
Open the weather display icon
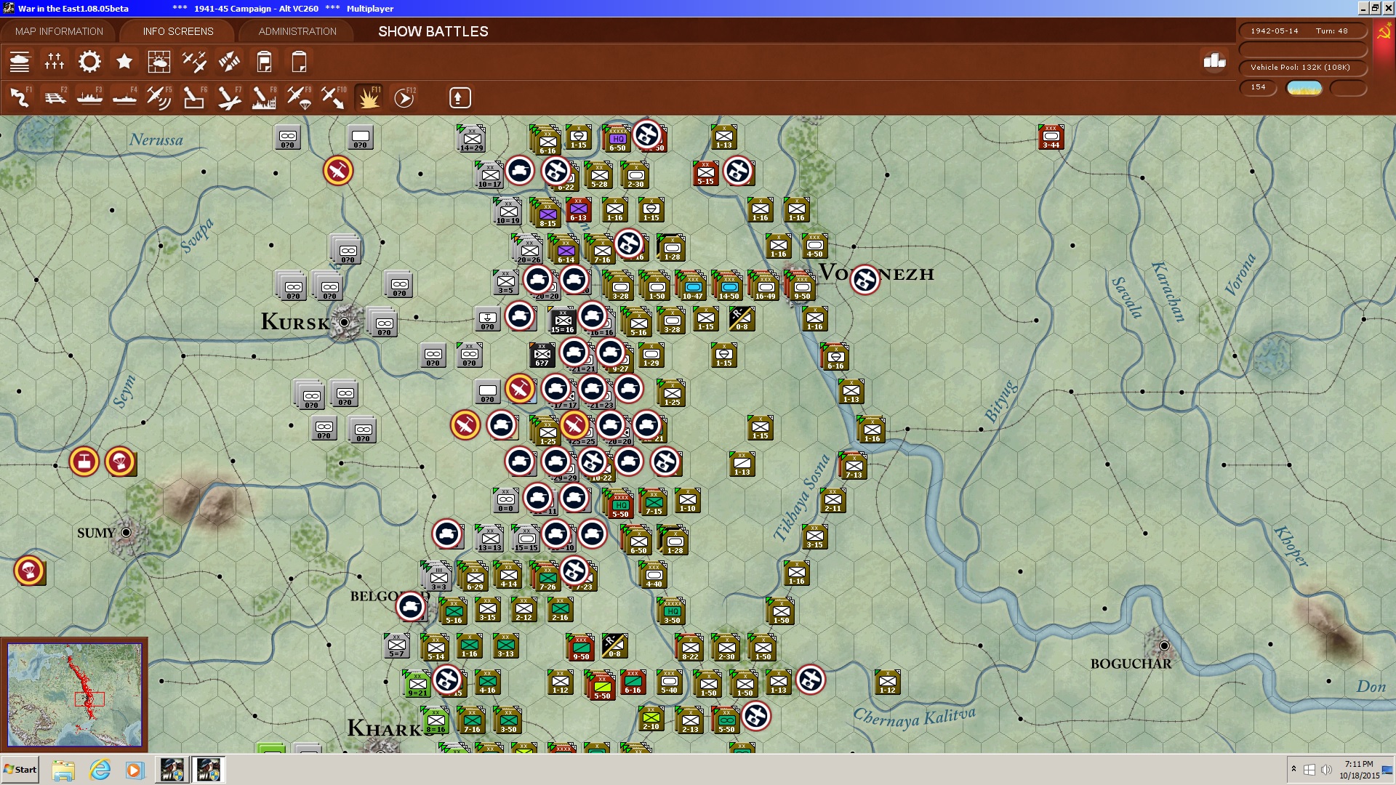(x=159, y=62)
